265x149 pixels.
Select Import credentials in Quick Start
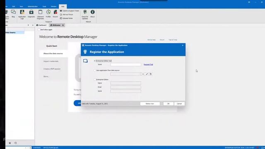click(51, 61)
